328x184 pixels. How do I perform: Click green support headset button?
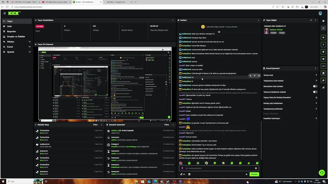322,173
